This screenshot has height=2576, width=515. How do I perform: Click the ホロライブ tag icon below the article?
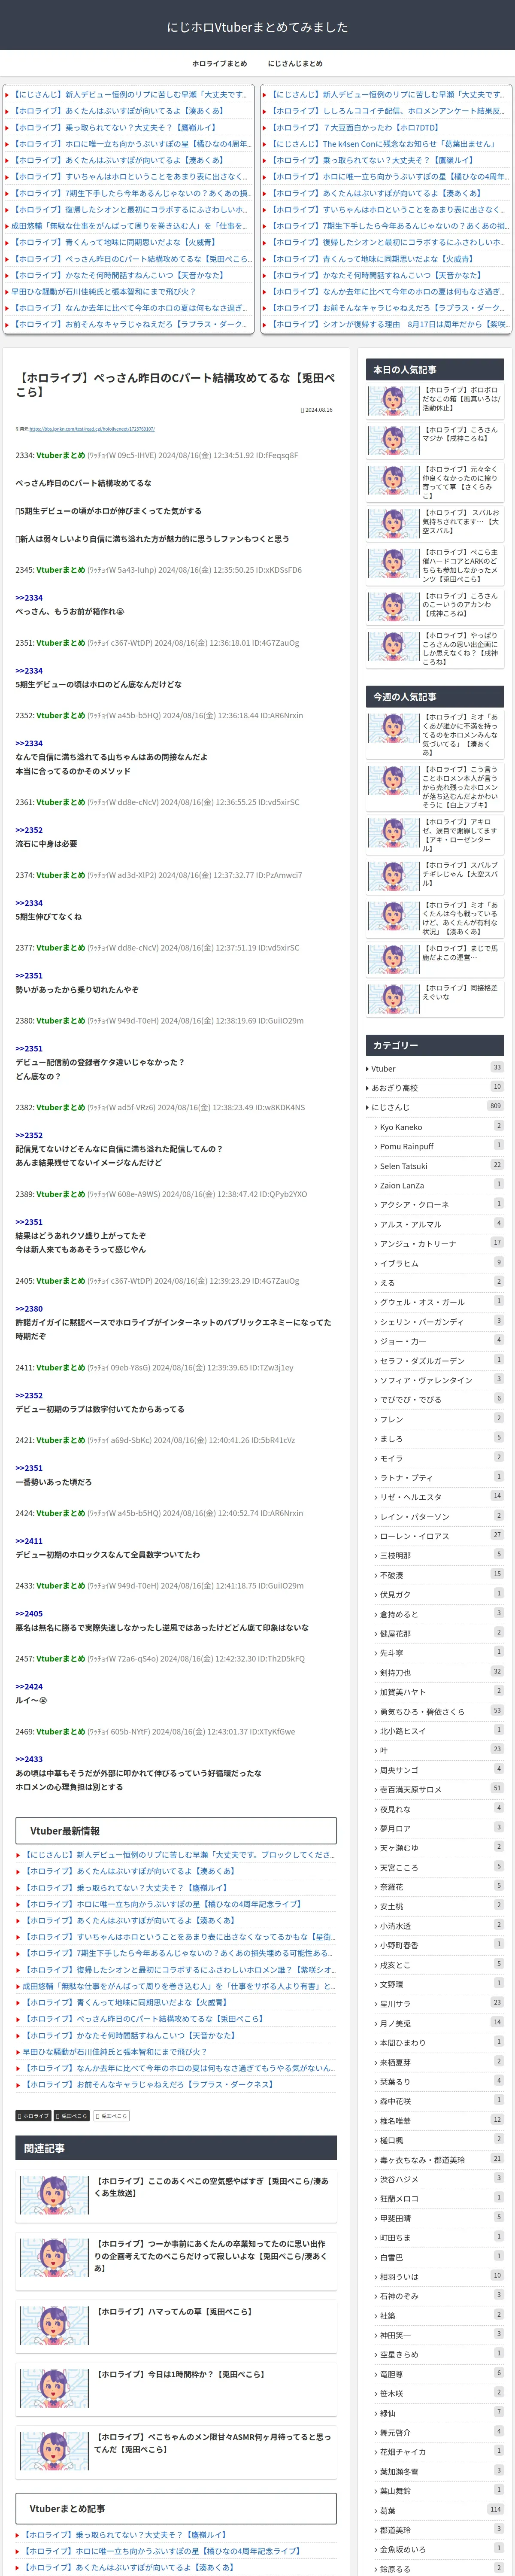tap(33, 2116)
